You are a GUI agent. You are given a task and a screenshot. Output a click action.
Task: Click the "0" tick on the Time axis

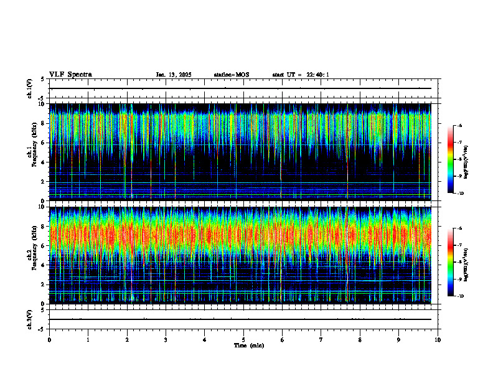(x=49, y=340)
